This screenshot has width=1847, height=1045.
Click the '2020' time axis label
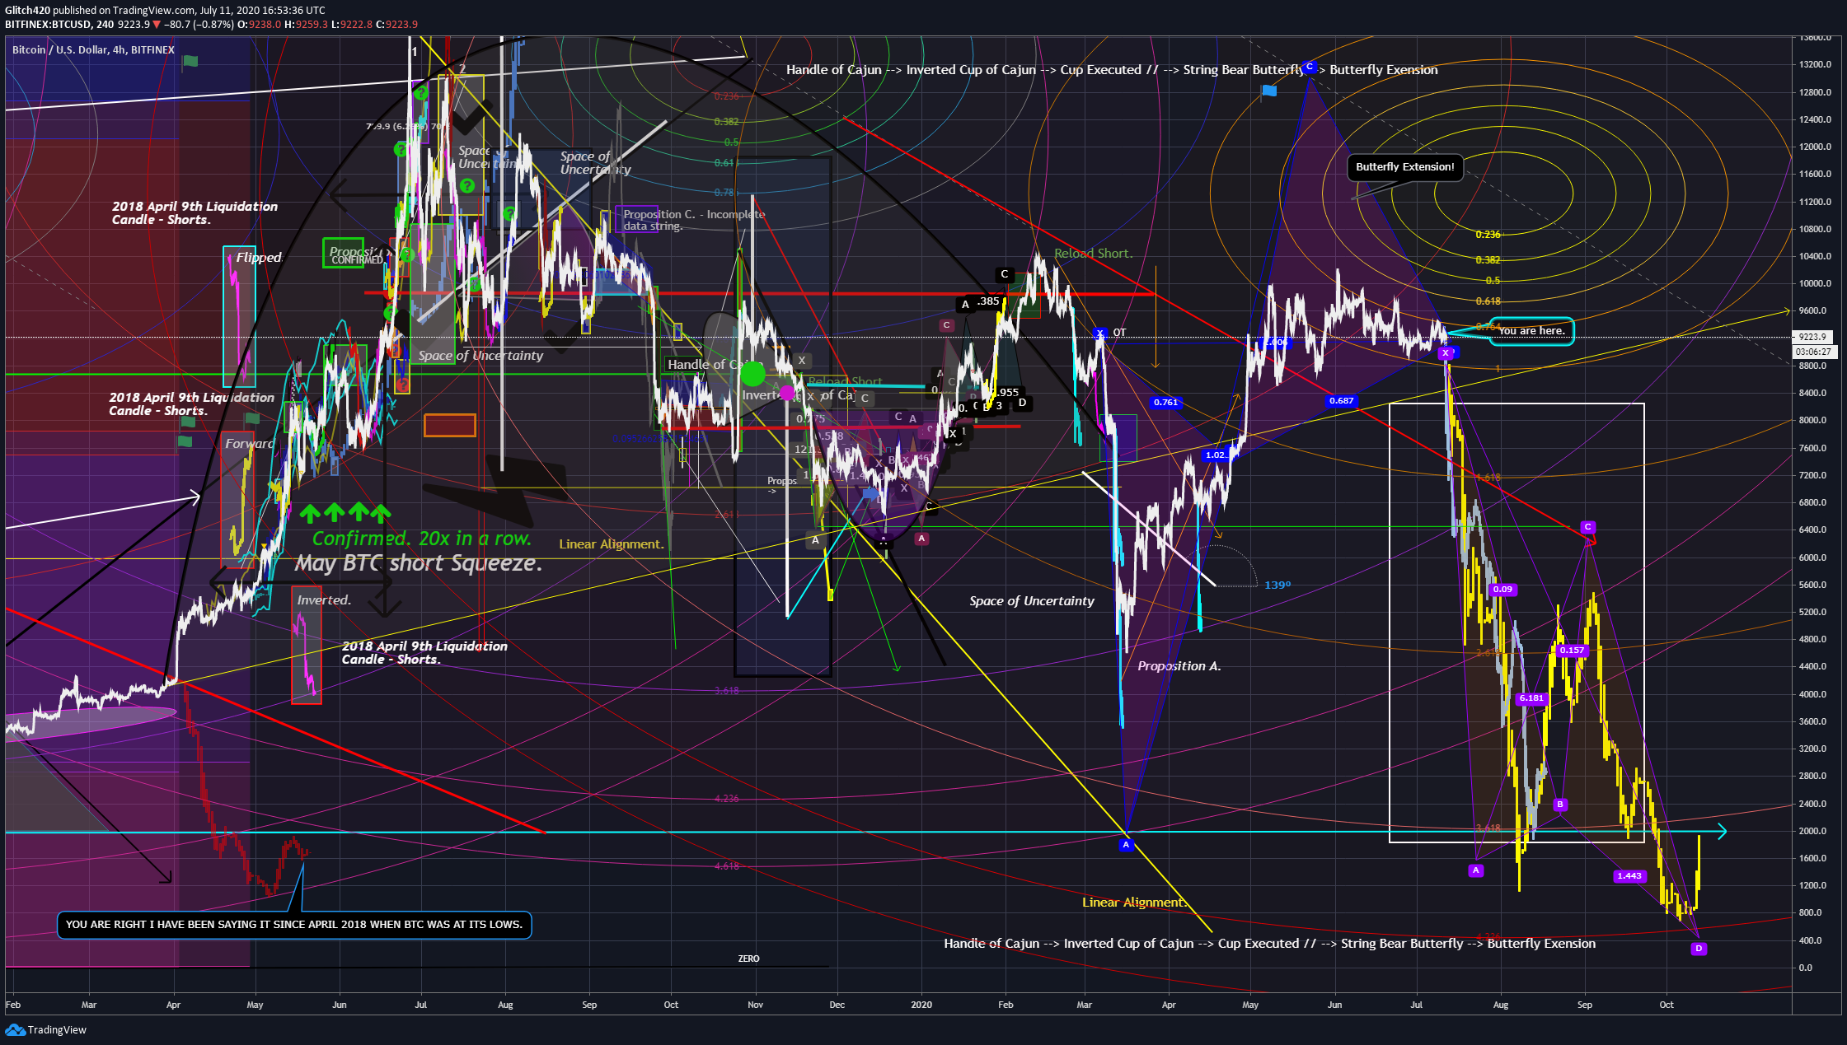click(921, 1005)
